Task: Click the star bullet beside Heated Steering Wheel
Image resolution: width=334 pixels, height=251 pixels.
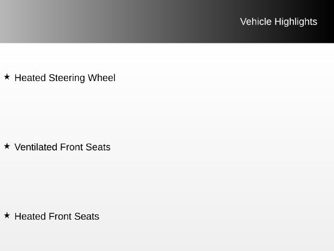Action: pyautogui.click(x=7, y=77)
